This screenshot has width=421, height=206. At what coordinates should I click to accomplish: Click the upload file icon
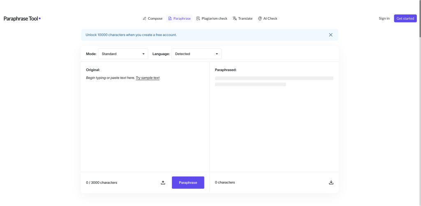pos(163,183)
